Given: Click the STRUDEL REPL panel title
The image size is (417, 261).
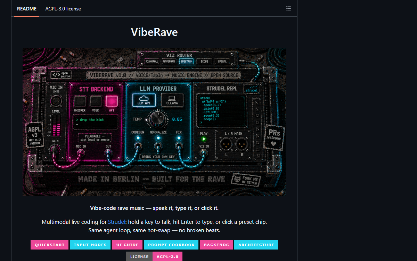Looking at the screenshot, I should point(222,89).
